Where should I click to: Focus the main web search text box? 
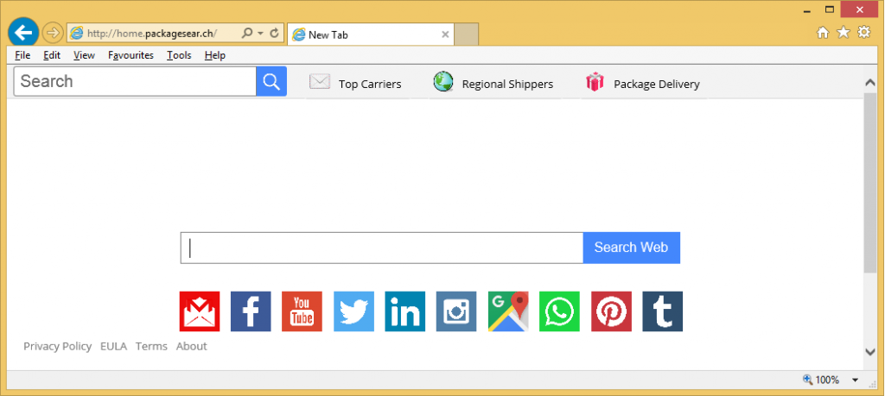pyautogui.click(x=381, y=248)
